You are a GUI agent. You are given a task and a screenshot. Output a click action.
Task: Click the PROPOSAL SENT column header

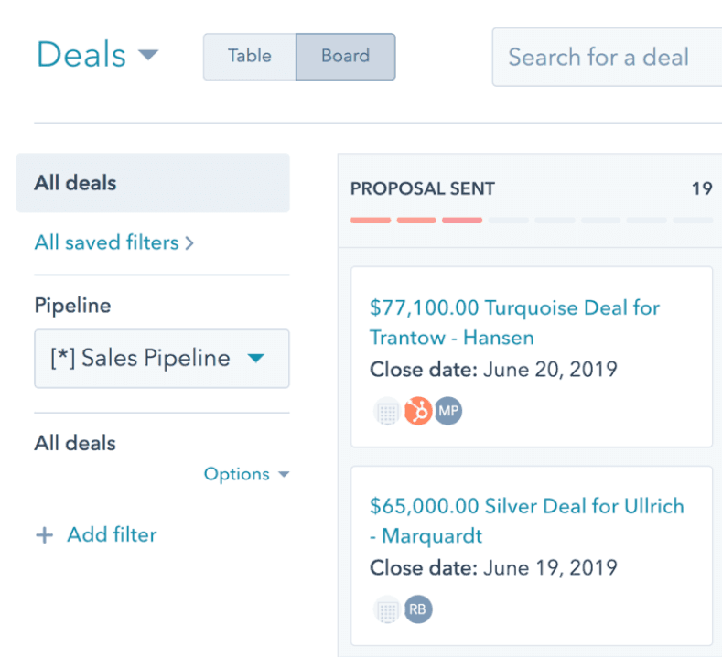pos(422,189)
